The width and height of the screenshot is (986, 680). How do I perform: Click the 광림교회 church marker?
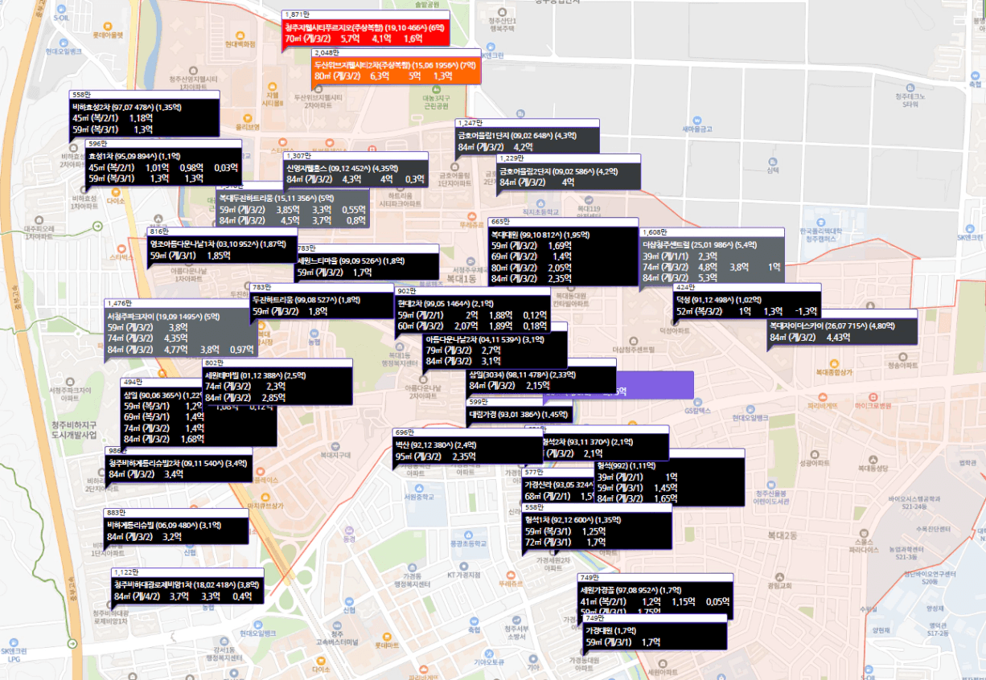pos(781,580)
